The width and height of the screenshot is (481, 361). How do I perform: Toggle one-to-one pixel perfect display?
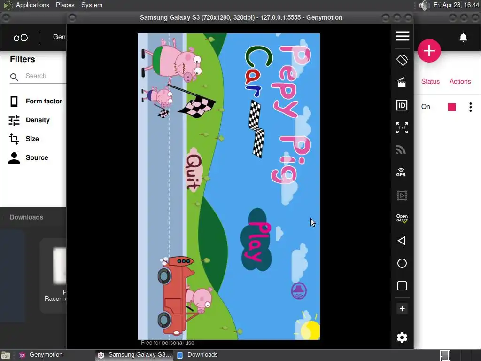402,128
